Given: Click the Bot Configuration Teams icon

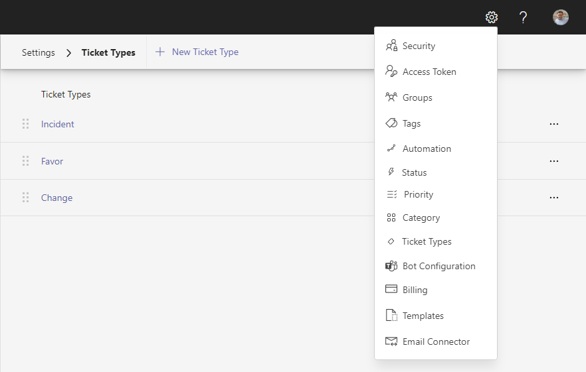Looking at the screenshot, I should point(391,266).
